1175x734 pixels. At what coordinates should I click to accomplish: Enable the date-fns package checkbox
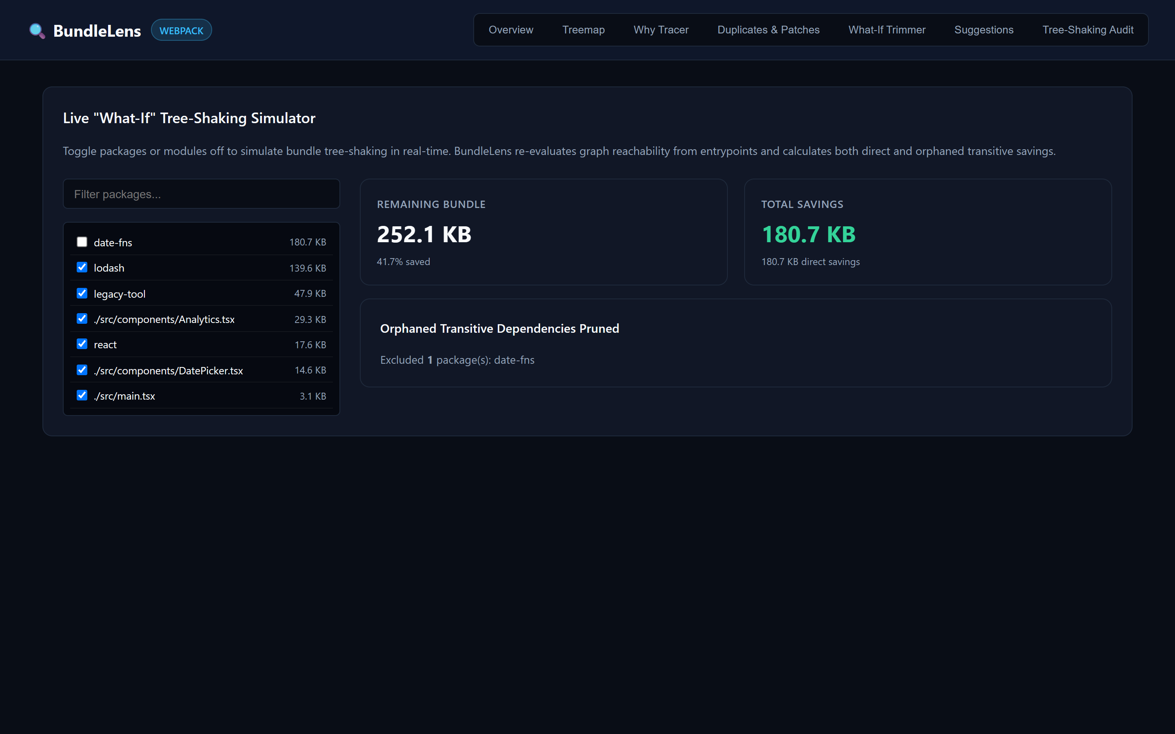pos(82,242)
